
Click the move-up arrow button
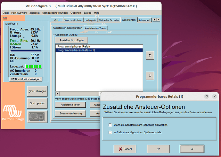coord(150,55)
